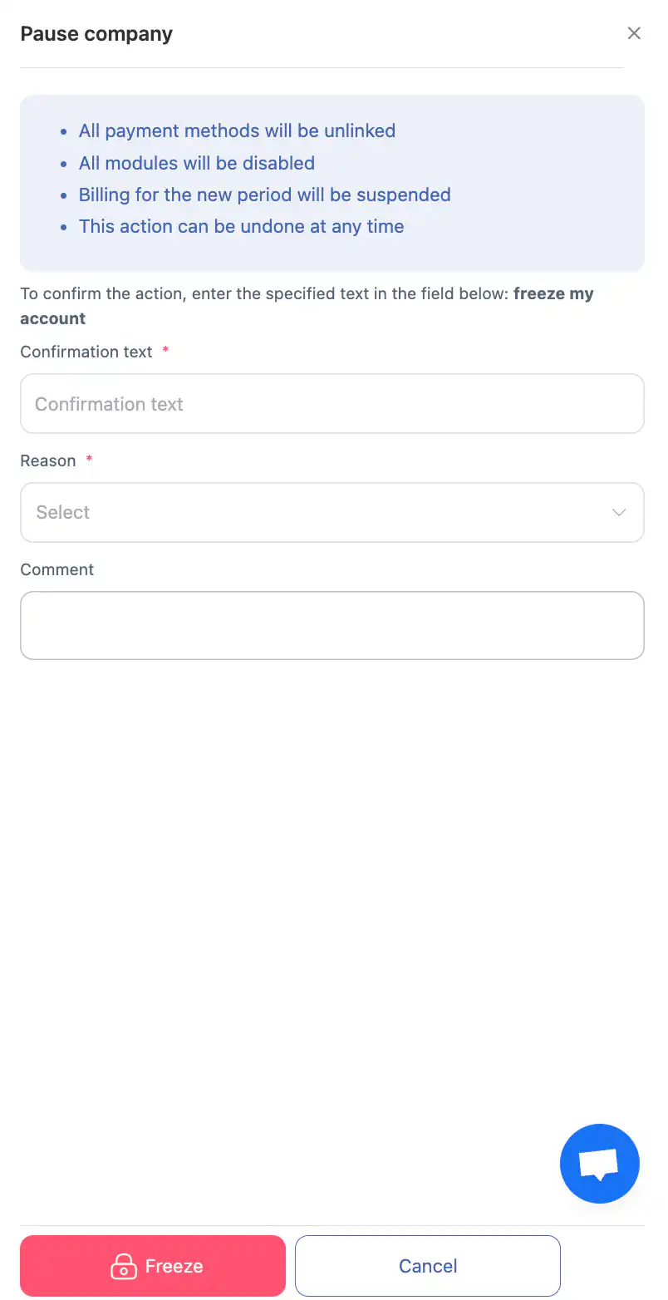This screenshot has width=668, height=1300.
Task: Click inside the Comment text area
Action: tap(332, 625)
